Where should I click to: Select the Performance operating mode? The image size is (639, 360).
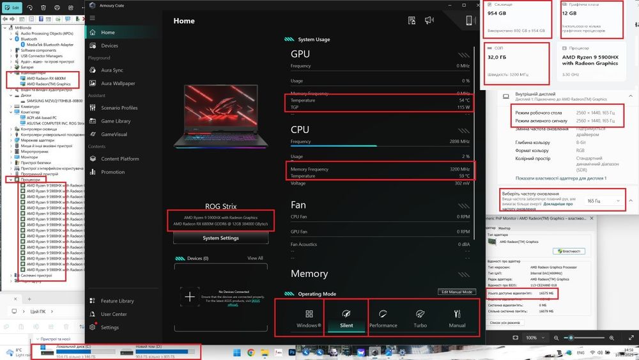[383, 318]
